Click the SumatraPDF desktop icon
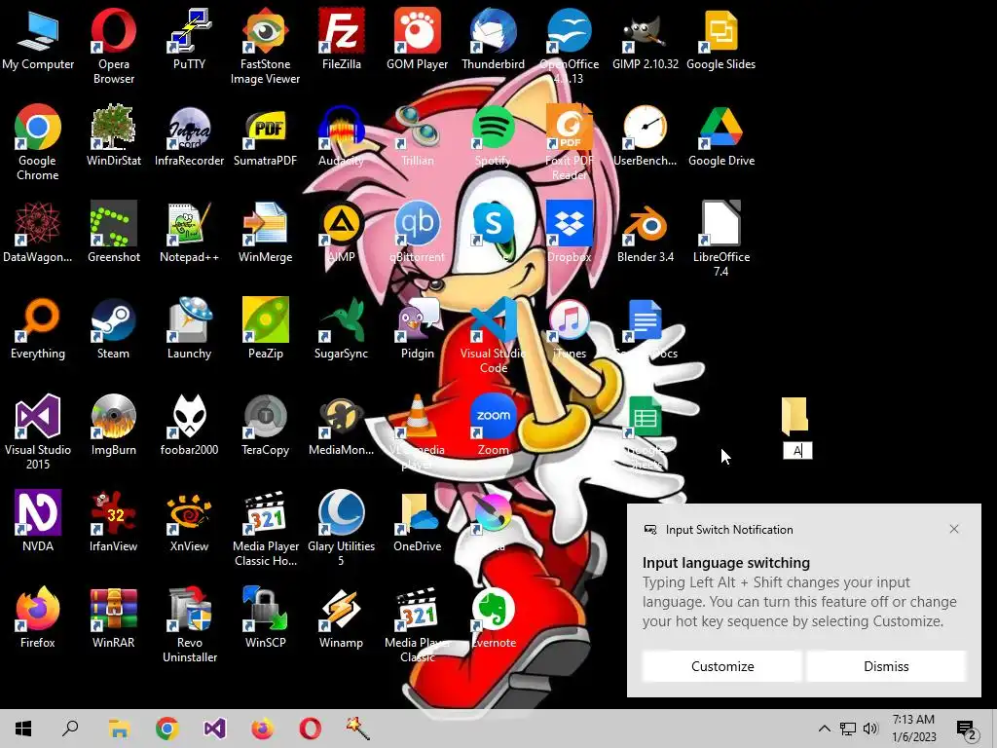Screen dimensions: 997x748 tap(265, 128)
